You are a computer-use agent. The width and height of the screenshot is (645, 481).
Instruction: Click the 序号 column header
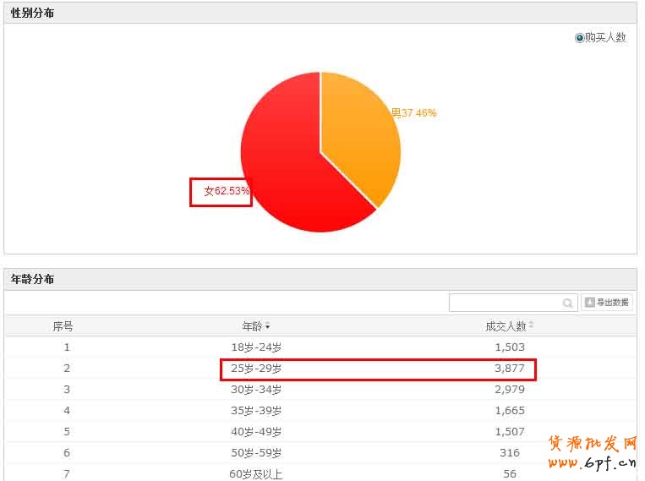[x=63, y=326]
